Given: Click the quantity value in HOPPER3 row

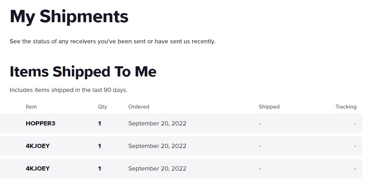Looking at the screenshot, I should coord(100,123).
